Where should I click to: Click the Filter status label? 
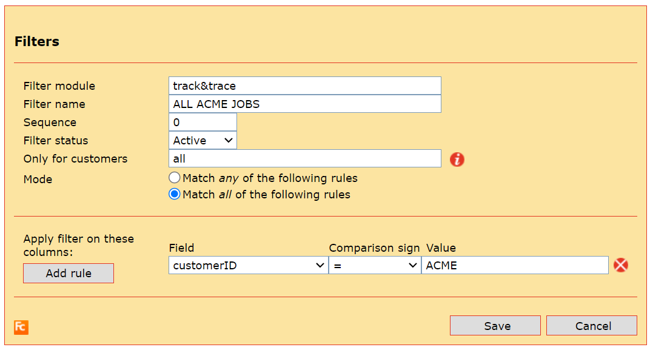tap(56, 141)
